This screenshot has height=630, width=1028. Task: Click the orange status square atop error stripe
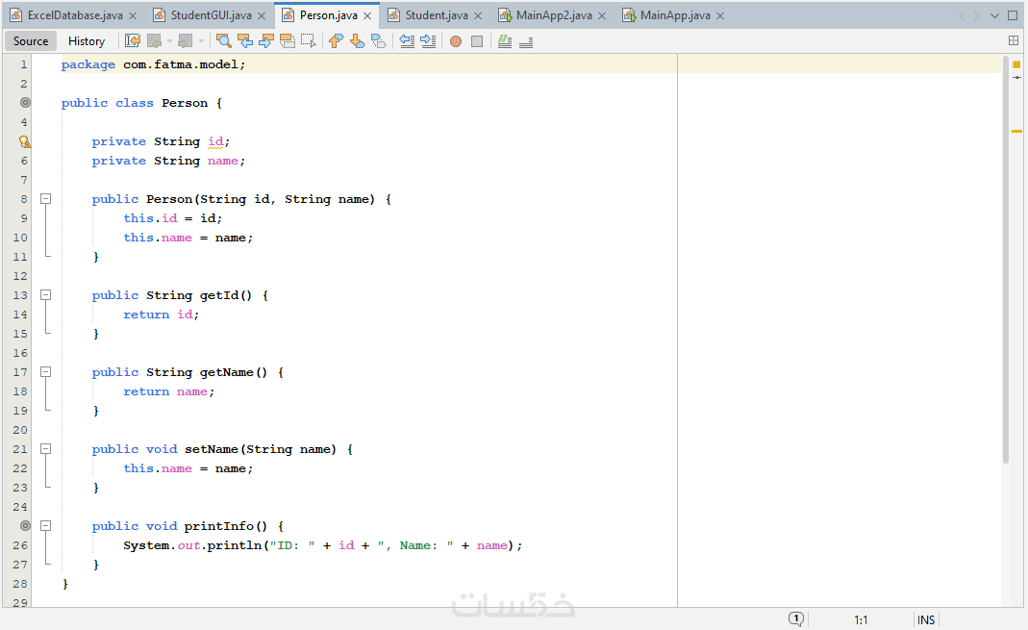click(1016, 64)
